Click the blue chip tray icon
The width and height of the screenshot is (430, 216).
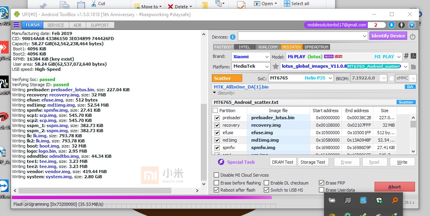click(x=363, y=200)
